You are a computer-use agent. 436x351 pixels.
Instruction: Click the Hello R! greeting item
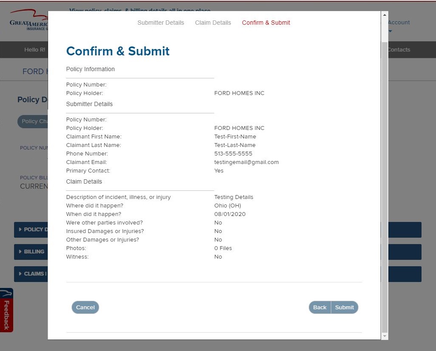tap(34, 49)
